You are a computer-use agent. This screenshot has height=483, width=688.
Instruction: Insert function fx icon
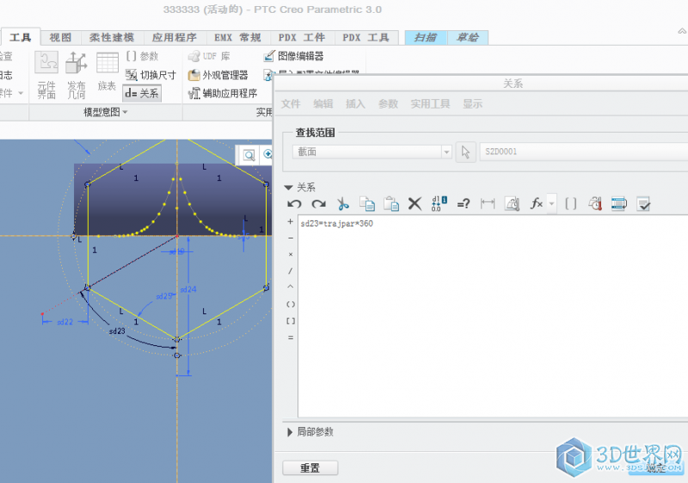pos(536,204)
